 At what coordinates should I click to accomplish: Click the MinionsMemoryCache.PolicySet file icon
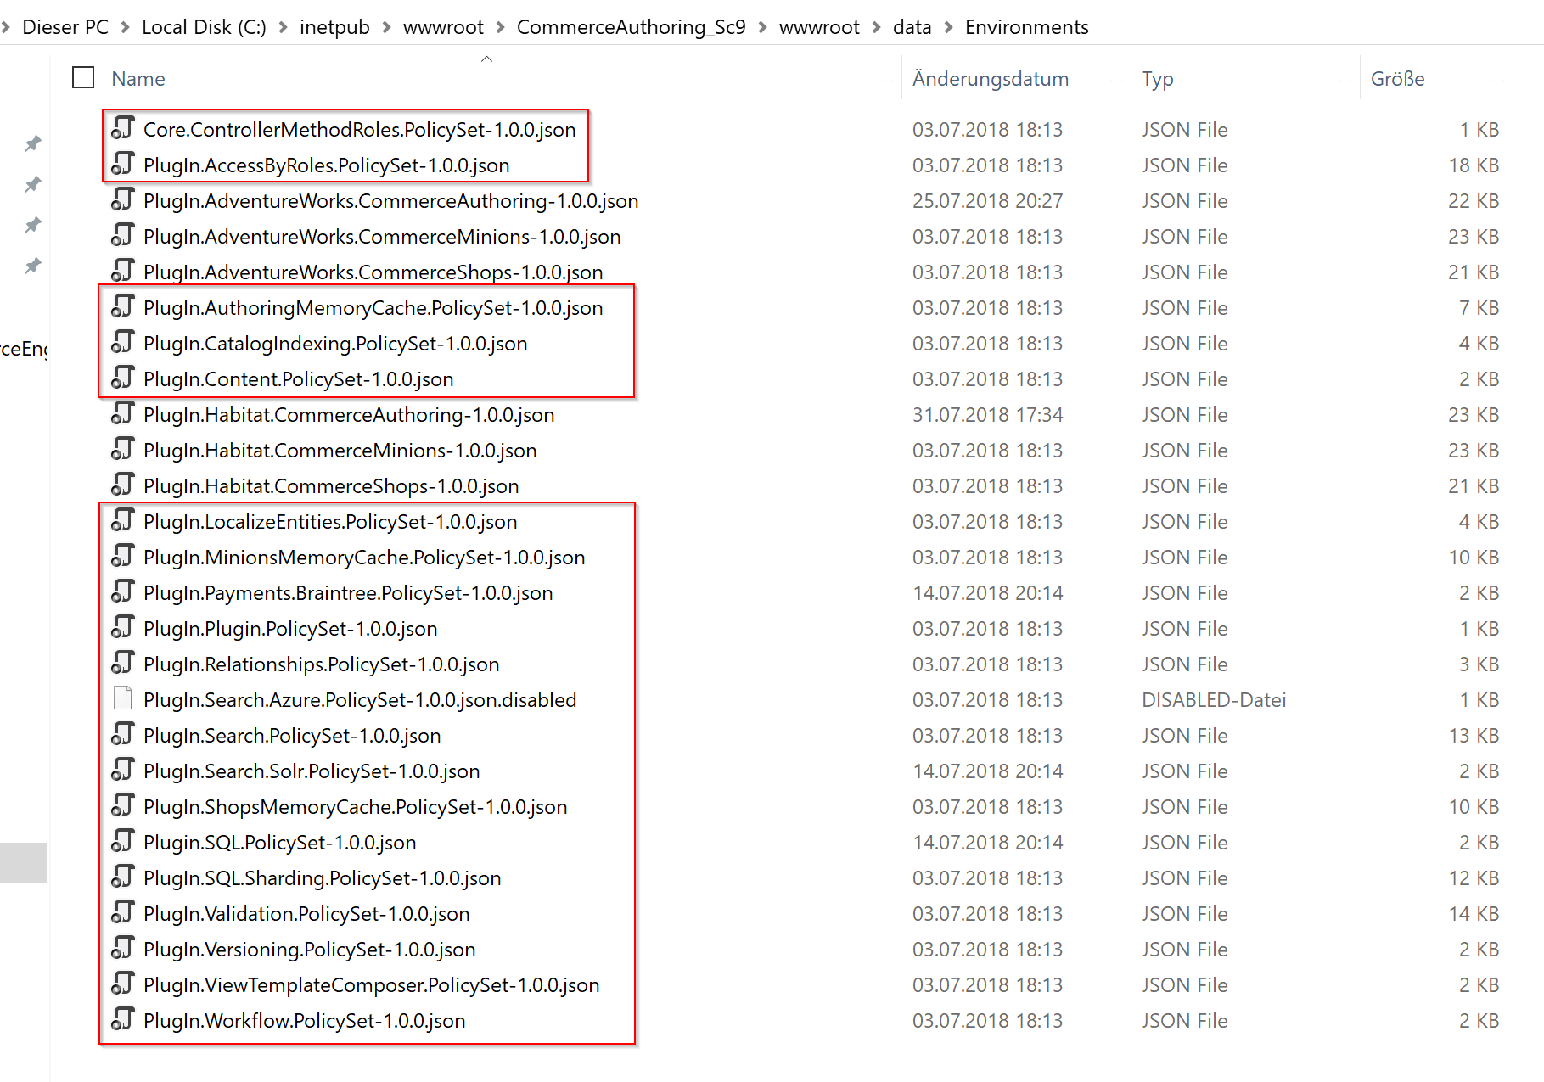point(123,556)
